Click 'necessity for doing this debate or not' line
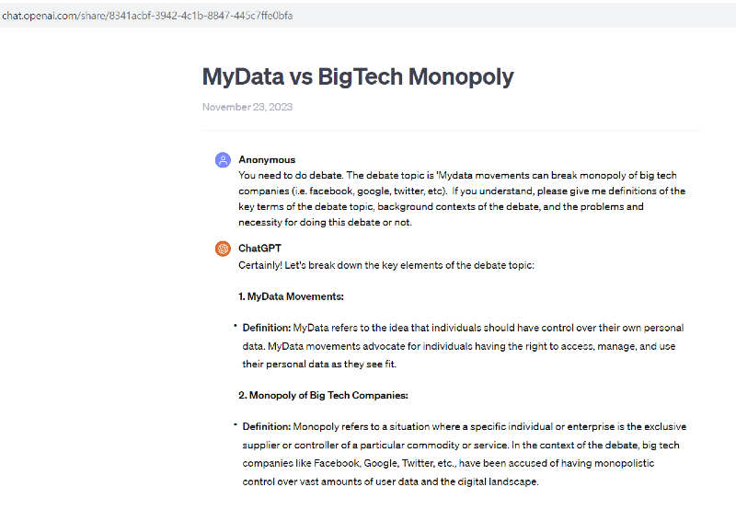736x510 pixels. pyautogui.click(x=325, y=222)
